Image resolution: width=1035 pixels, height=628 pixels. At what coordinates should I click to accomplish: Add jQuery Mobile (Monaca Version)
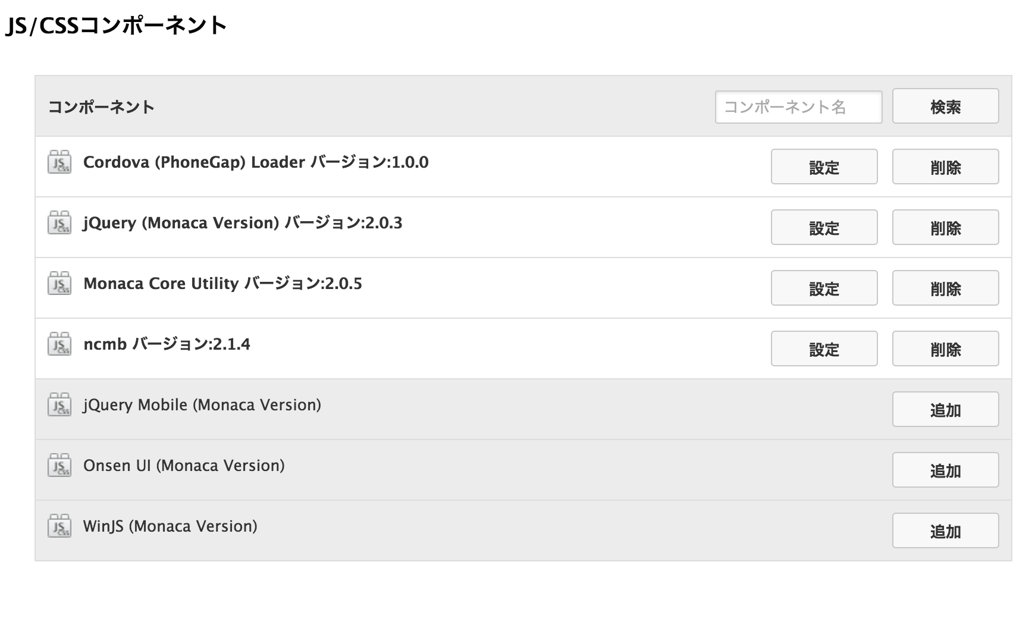945,409
